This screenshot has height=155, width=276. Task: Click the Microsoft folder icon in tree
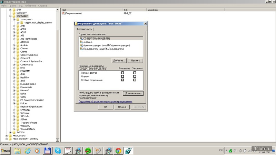coord(18,90)
